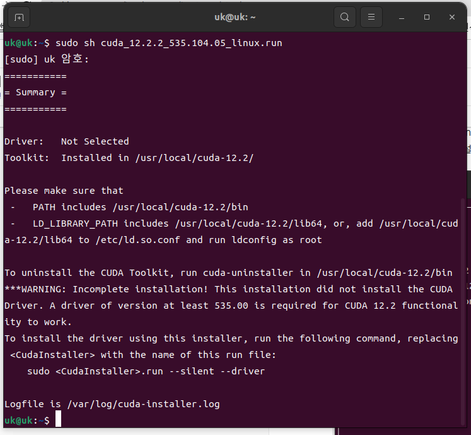Click the window title 'uk@uk: ~'
471x435 pixels.
click(235, 17)
